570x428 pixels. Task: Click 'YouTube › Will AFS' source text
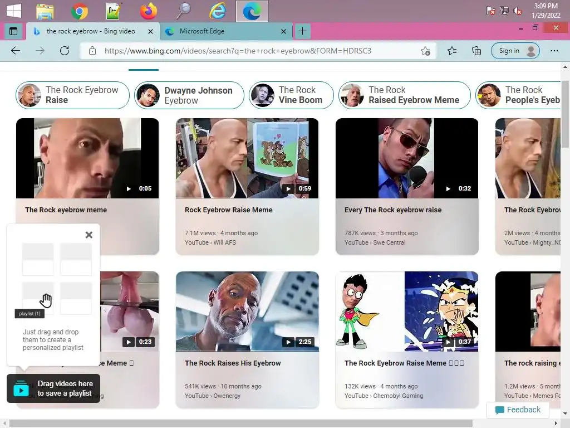coord(210,242)
